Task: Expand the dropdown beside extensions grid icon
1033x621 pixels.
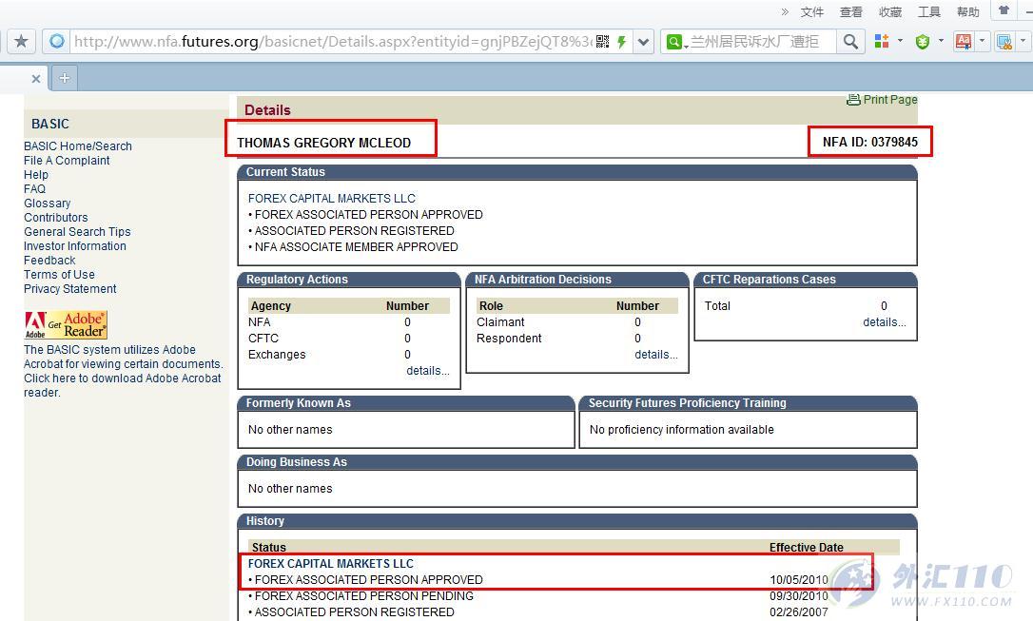Action: [900, 41]
